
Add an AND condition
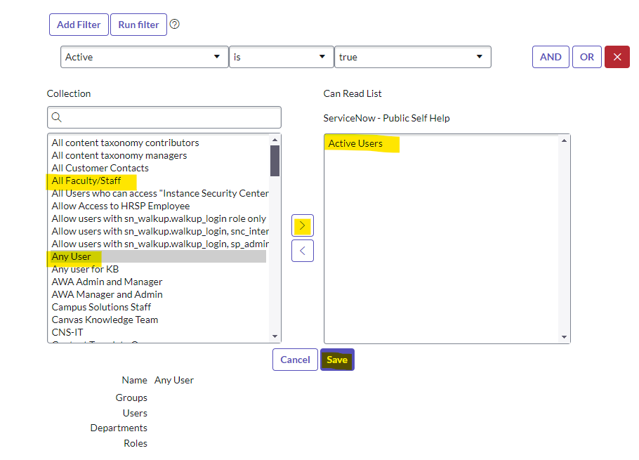[x=551, y=57]
